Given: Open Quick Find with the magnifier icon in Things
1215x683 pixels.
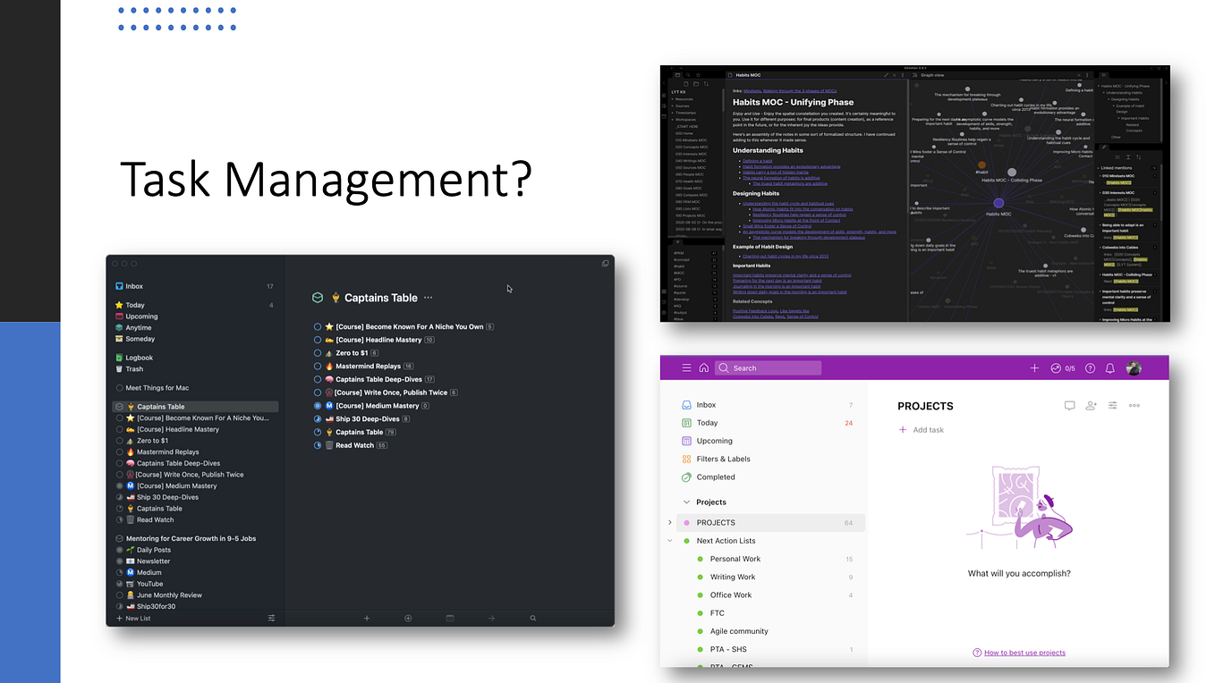Looking at the screenshot, I should tap(532, 618).
